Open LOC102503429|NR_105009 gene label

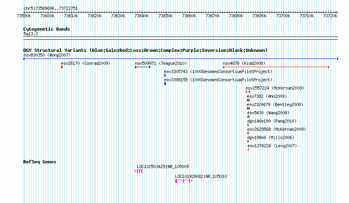(x=163, y=166)
